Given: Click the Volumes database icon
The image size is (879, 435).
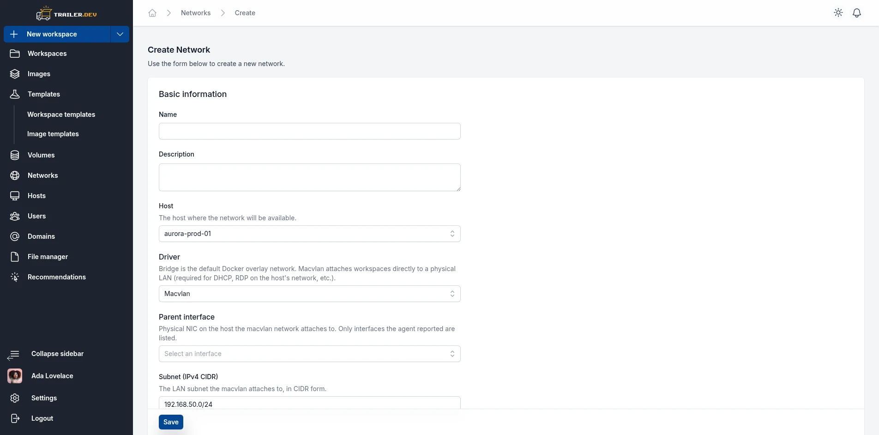Looking at the screenshot, I should [x=15, y=155].
